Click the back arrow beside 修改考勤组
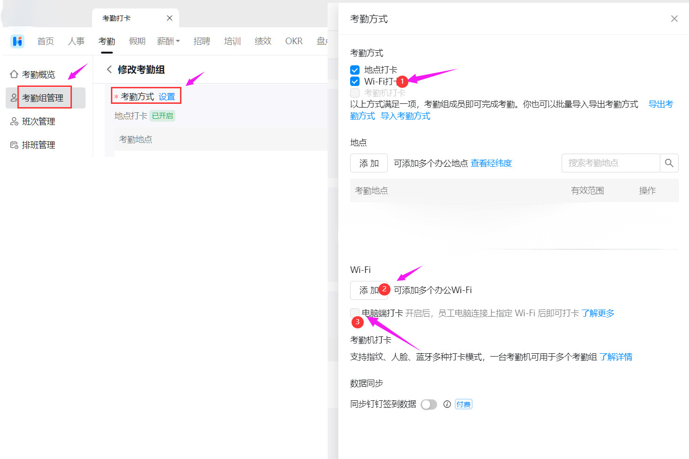 pyautogui.click(x=110, y=70)
